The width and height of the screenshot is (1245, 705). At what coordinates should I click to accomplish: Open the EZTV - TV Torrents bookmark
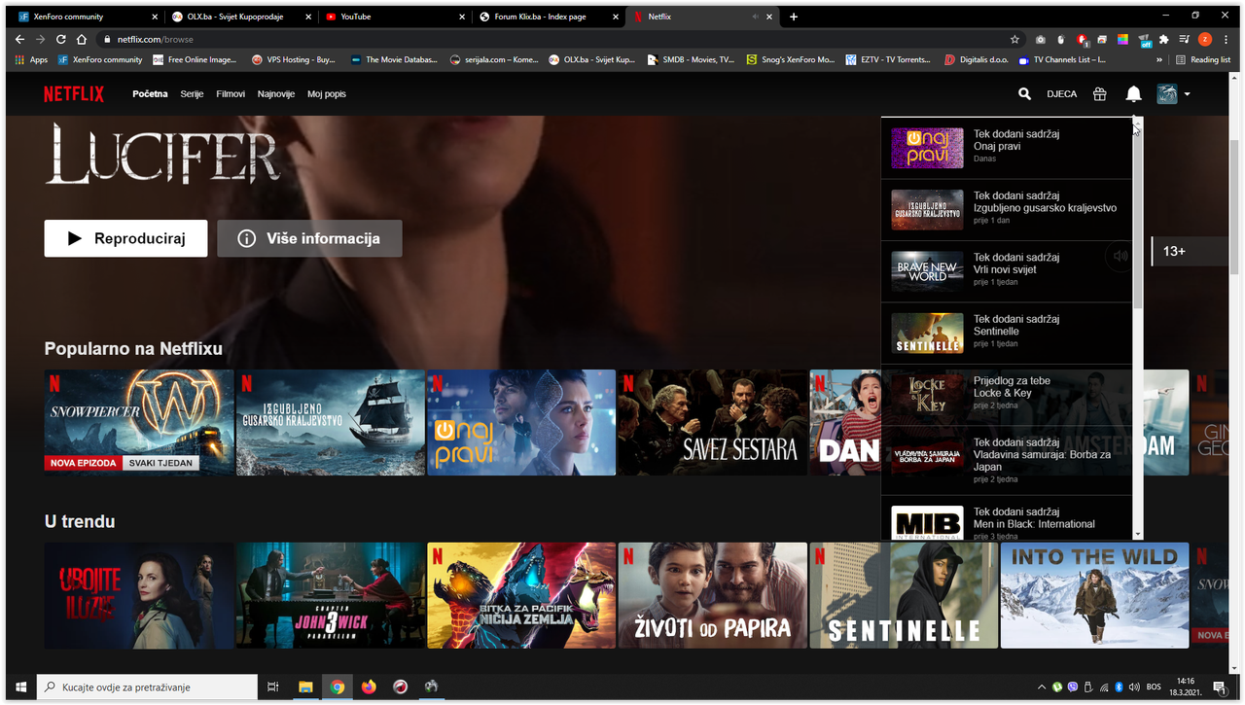click(x=888, y=59)
